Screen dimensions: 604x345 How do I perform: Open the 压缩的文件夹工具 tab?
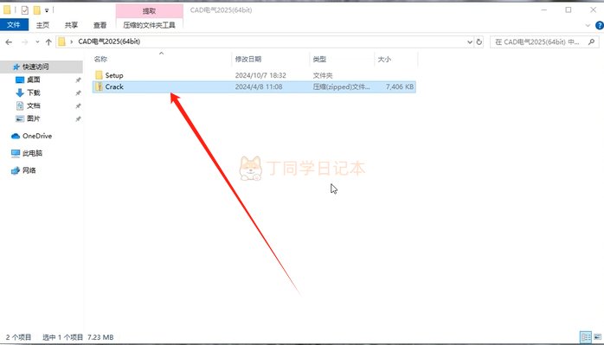tap(149, 25)
